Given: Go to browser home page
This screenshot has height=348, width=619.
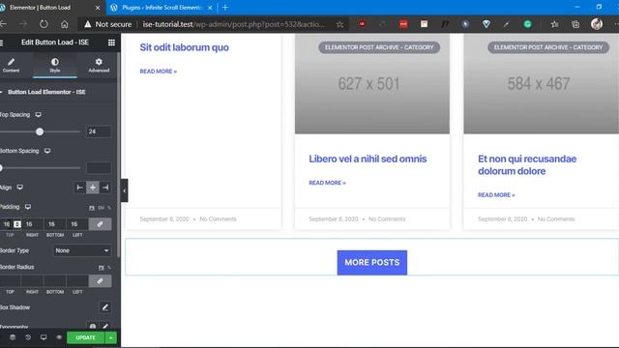Looking at the screenshot, I should pos(65,24).
